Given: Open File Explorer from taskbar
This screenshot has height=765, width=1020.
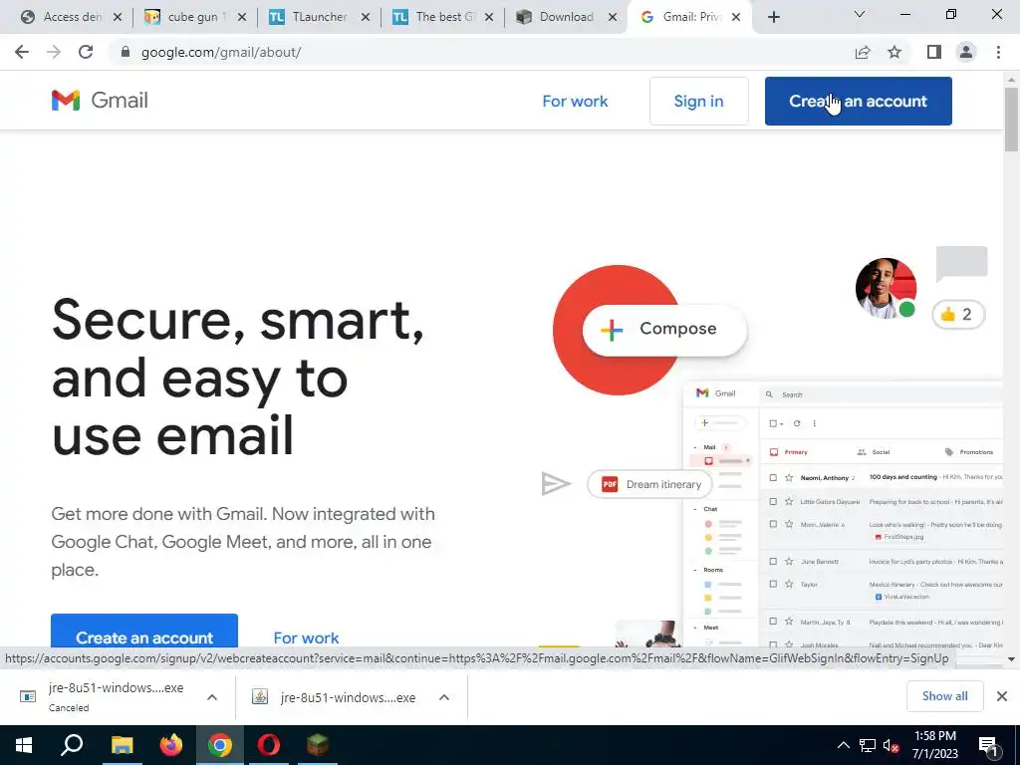Looking at the screenshot, I should 122,745.
